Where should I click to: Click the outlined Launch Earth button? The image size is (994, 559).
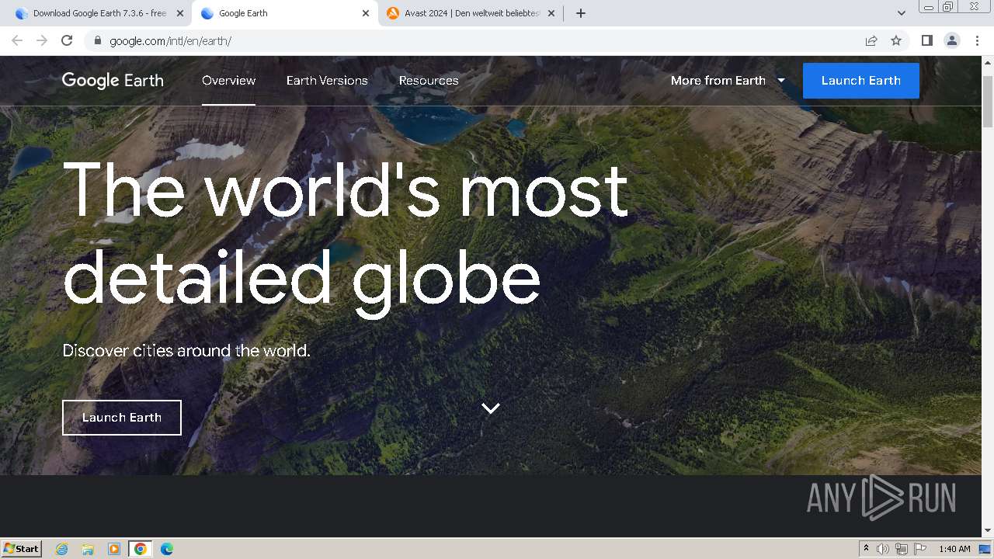122,418
